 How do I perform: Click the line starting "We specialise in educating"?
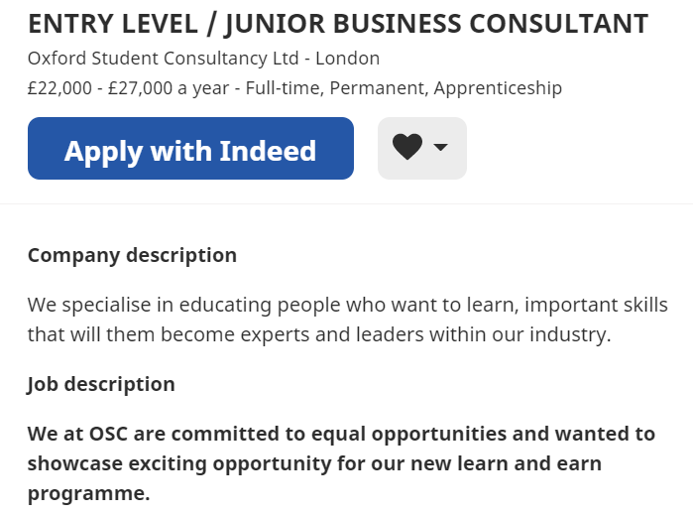pyautogui.click(x=347, y=305)
